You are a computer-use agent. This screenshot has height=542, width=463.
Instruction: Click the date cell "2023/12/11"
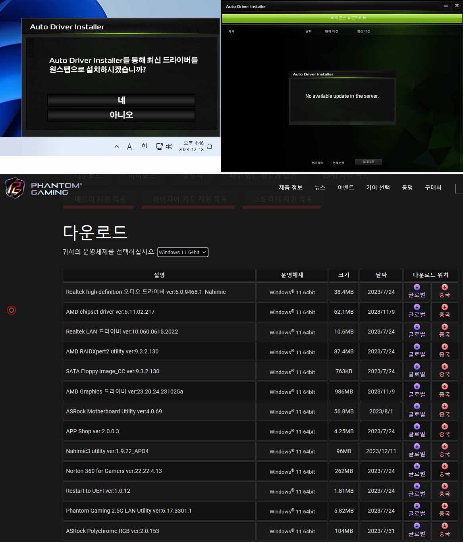381,451
